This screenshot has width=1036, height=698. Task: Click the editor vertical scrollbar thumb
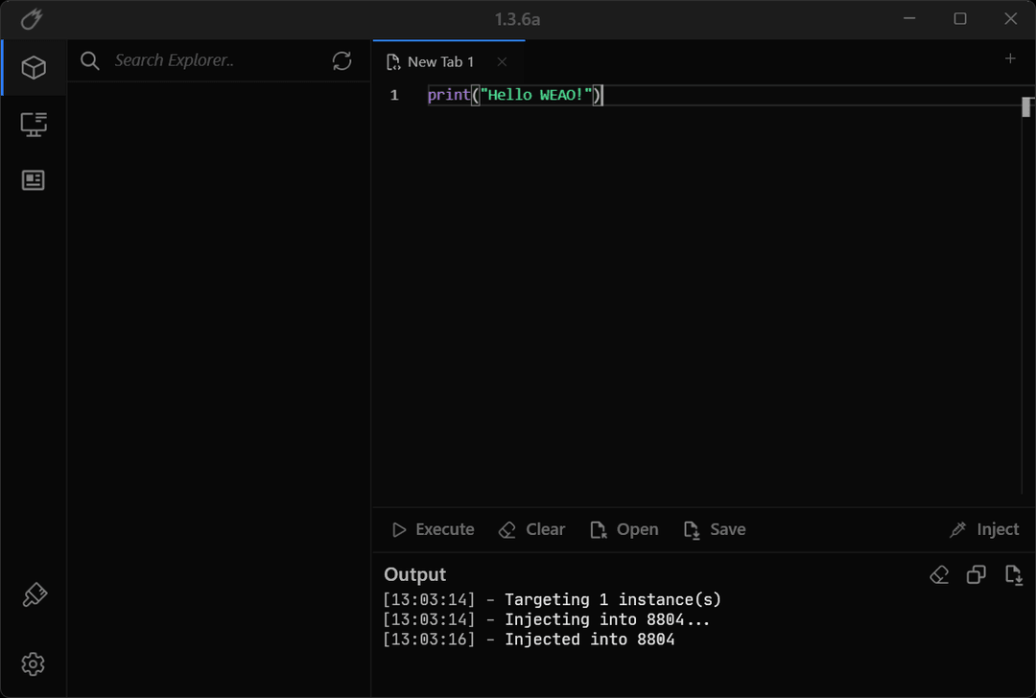1026,107
